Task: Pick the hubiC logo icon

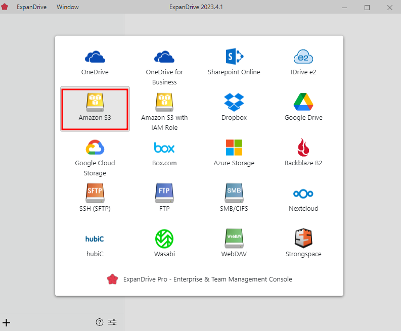Action: (95, 239)
